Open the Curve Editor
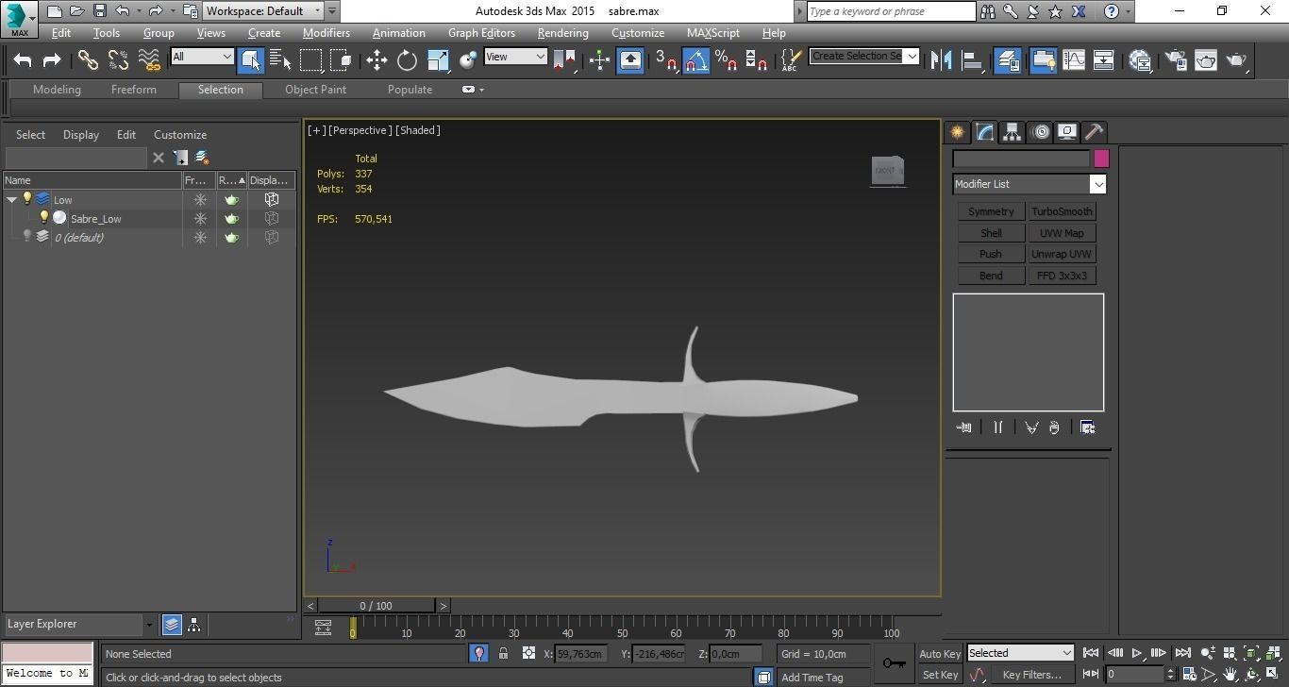1289x687 pixels. [1074, 60]
